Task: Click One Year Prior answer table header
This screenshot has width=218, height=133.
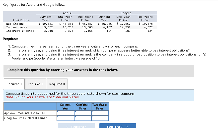Action: pos(83,106)
